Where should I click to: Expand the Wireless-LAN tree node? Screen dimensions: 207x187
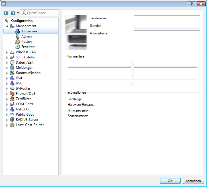(x=7, y=52)
